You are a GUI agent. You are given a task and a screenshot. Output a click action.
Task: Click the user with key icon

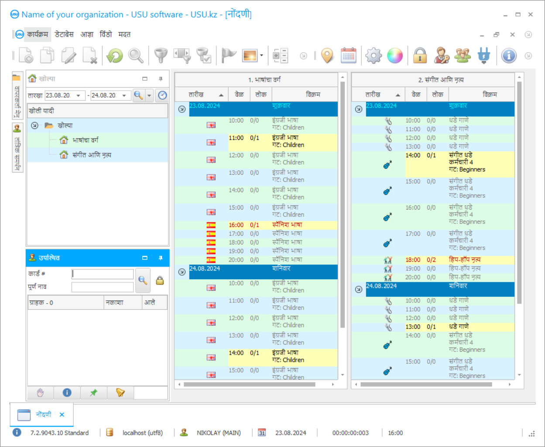tap(442, 55)
